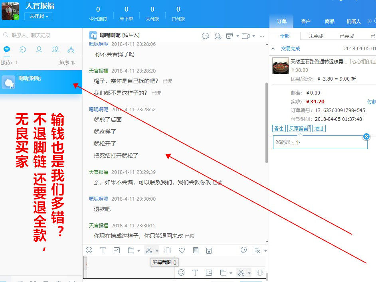
Task: Click the heart favorites icon
Action: (182, 250)
